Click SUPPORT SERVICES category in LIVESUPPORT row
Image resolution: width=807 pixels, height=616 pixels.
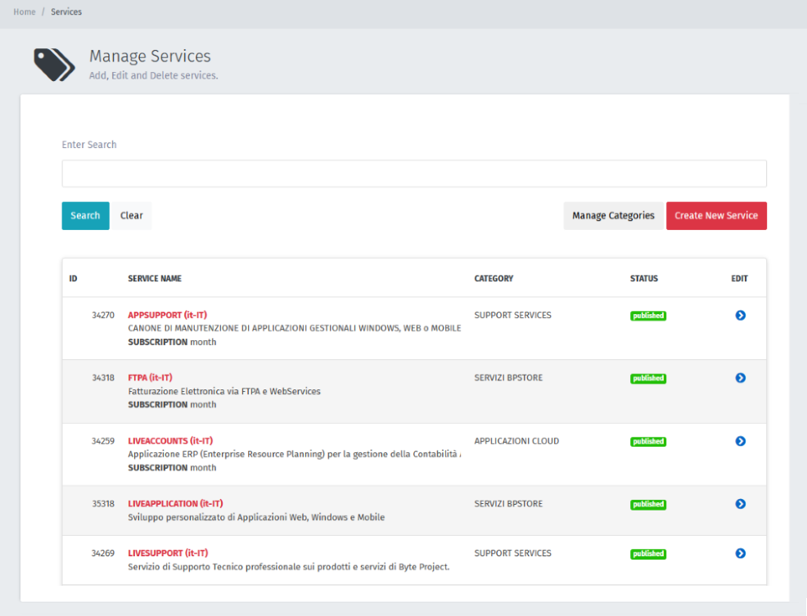[512, 553]
